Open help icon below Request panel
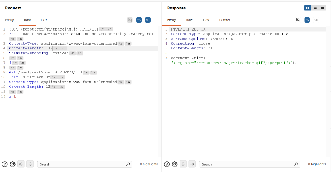This screenshot has width=331, height=172. 5,164
